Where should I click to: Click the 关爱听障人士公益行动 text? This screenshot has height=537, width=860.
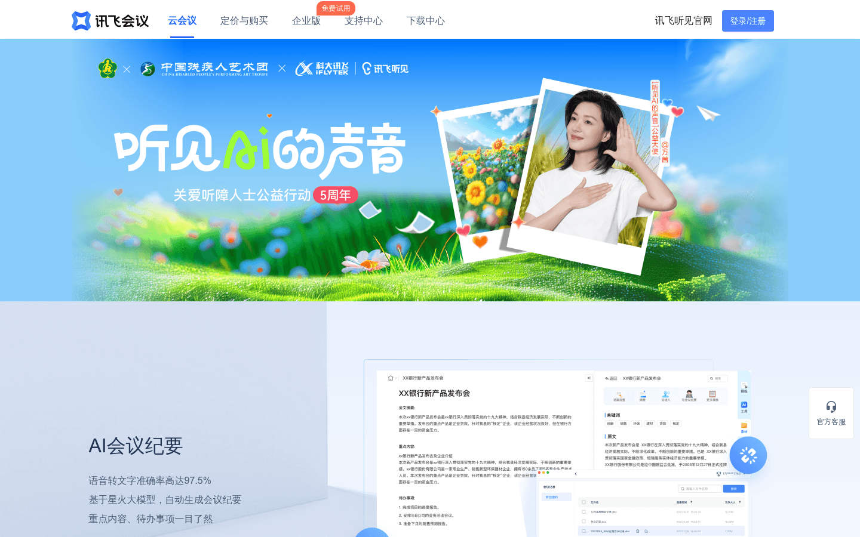[242, 195]
